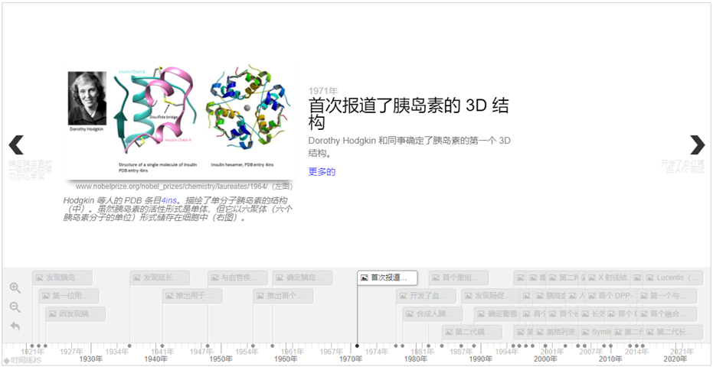Open the insulin structure image of Dorothy Hodgkin
This screenshot has height=370, width=713.
[180, 122]
